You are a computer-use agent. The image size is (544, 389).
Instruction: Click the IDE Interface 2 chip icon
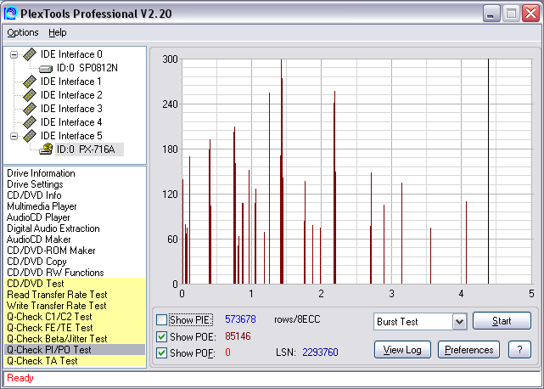[x=30, y=95]
